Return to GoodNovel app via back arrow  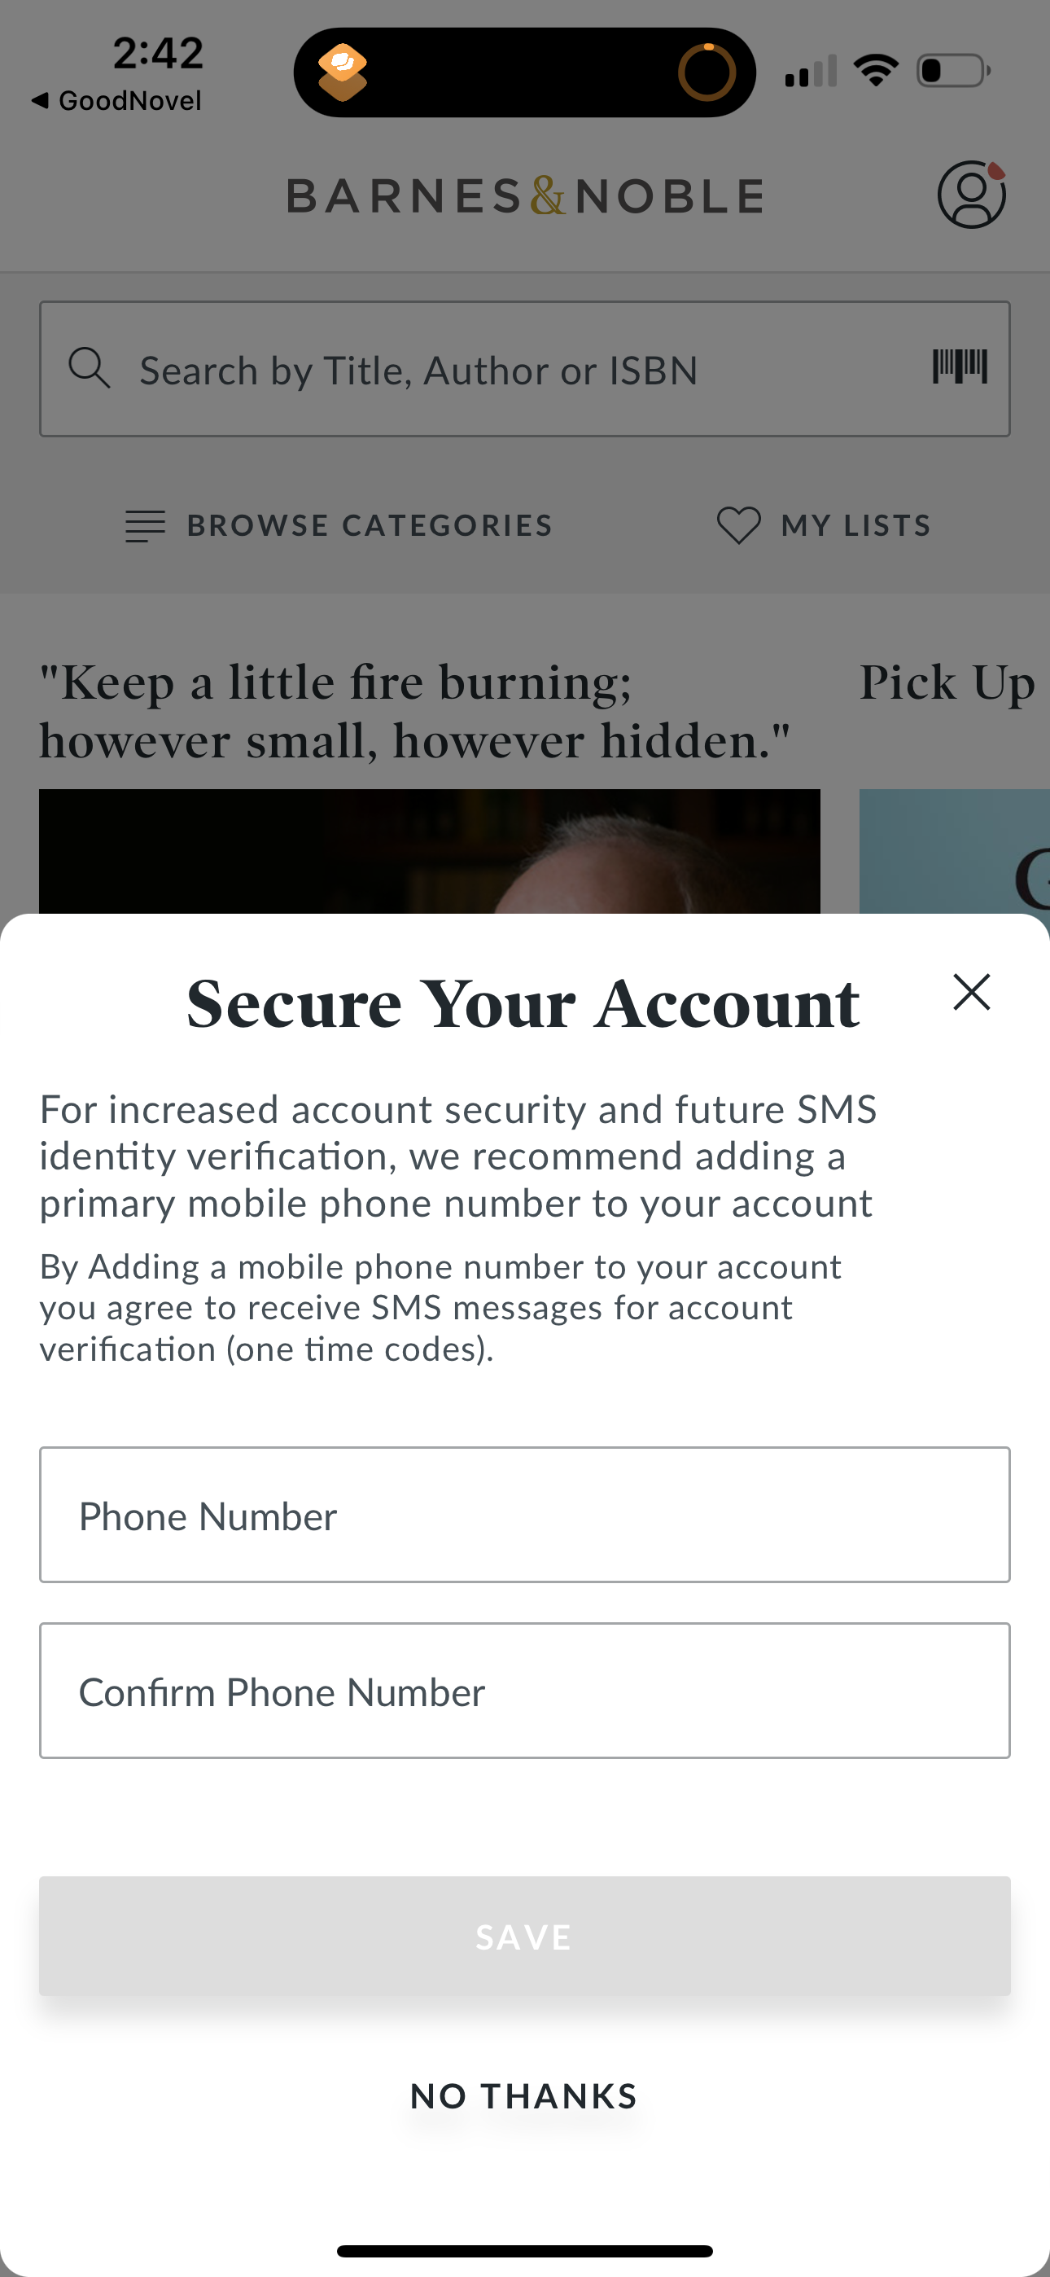tap(40, 101)
